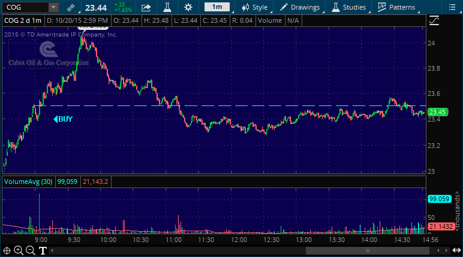
Task: Click the 21,143.2 average volume value
Action: pos(95,182)
